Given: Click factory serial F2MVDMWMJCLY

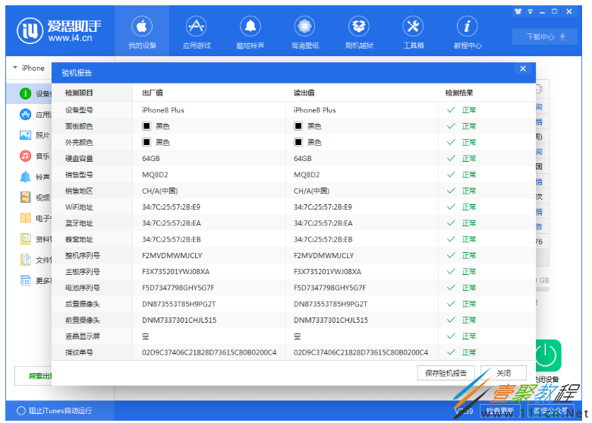Looking at the screenshot, I should tap(172, 256).
